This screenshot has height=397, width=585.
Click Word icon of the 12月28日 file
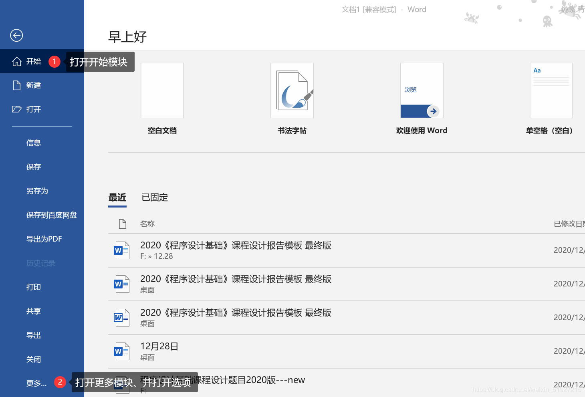[122, 351]
